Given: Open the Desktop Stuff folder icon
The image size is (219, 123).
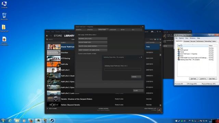Looking at the screenshot, I should coord(4,28).
